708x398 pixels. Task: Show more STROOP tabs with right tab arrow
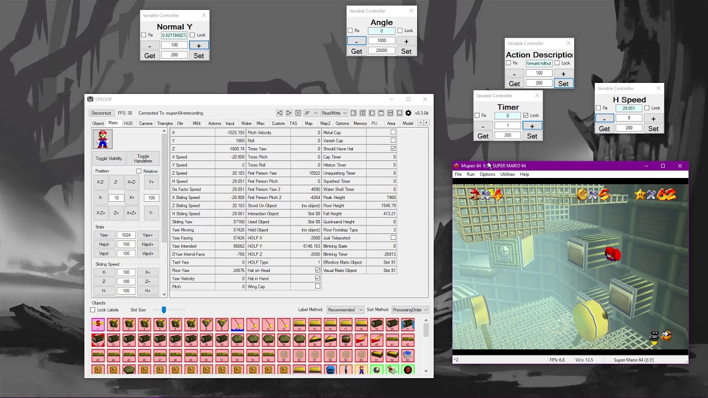click(x=426, y=123)
